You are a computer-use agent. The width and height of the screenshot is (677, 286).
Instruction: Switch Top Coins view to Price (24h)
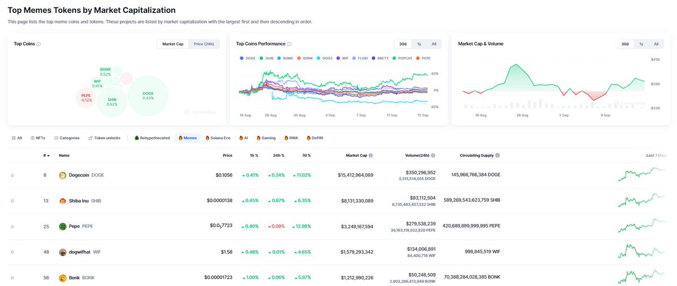[x=203, y=43]
